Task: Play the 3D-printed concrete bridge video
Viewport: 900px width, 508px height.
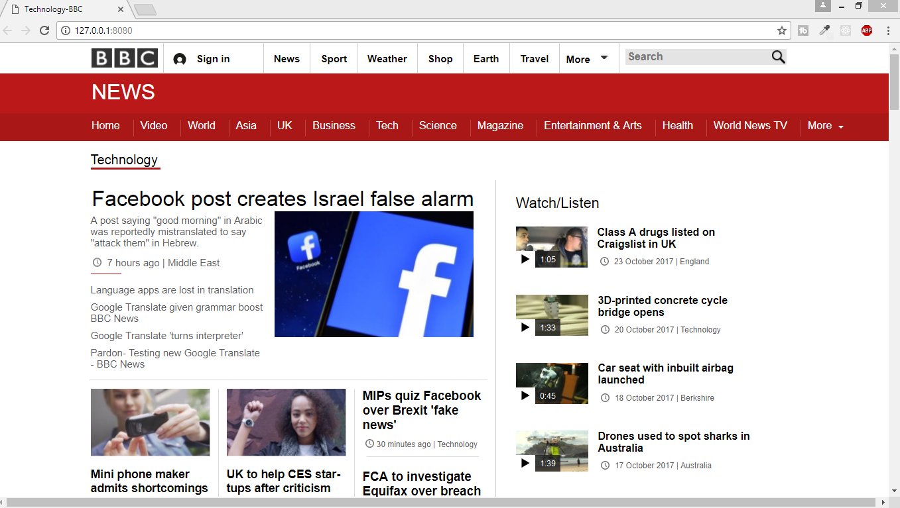Action: point(525,327)
